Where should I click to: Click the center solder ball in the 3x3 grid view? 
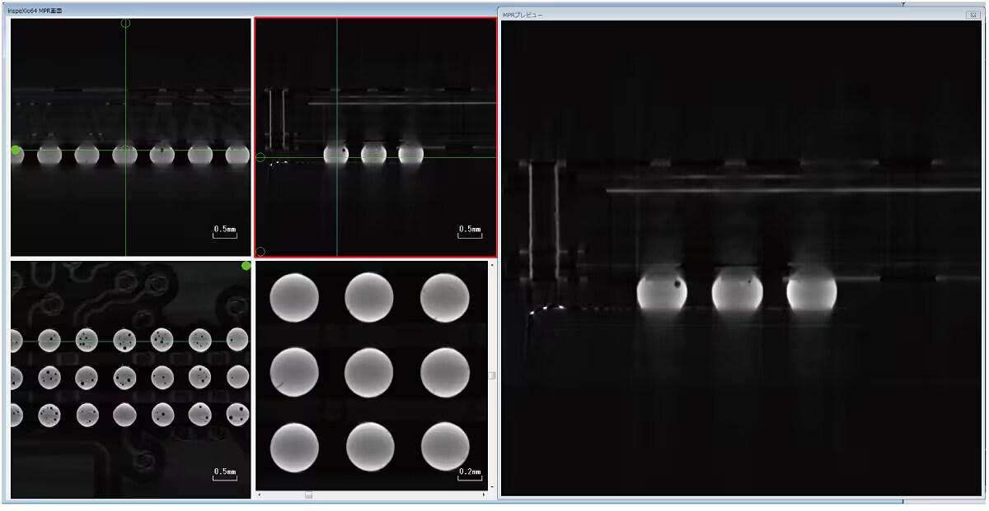point(371,371)
